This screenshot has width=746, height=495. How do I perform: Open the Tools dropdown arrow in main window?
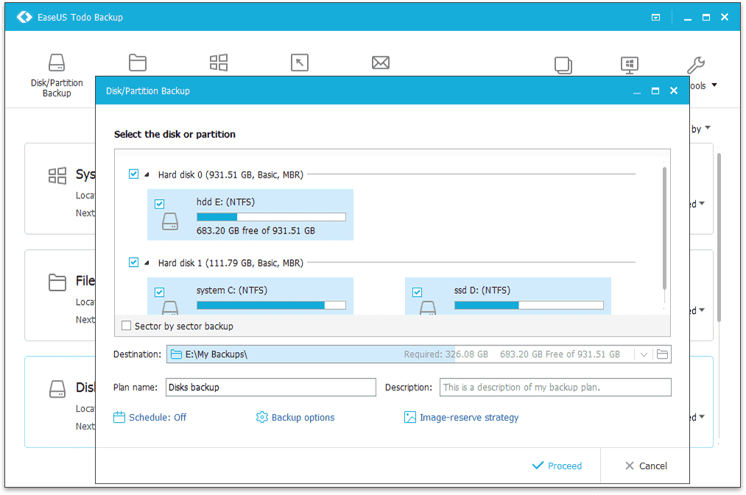[714, 85]
